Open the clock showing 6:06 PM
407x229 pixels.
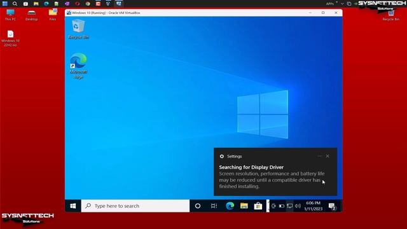314,206
